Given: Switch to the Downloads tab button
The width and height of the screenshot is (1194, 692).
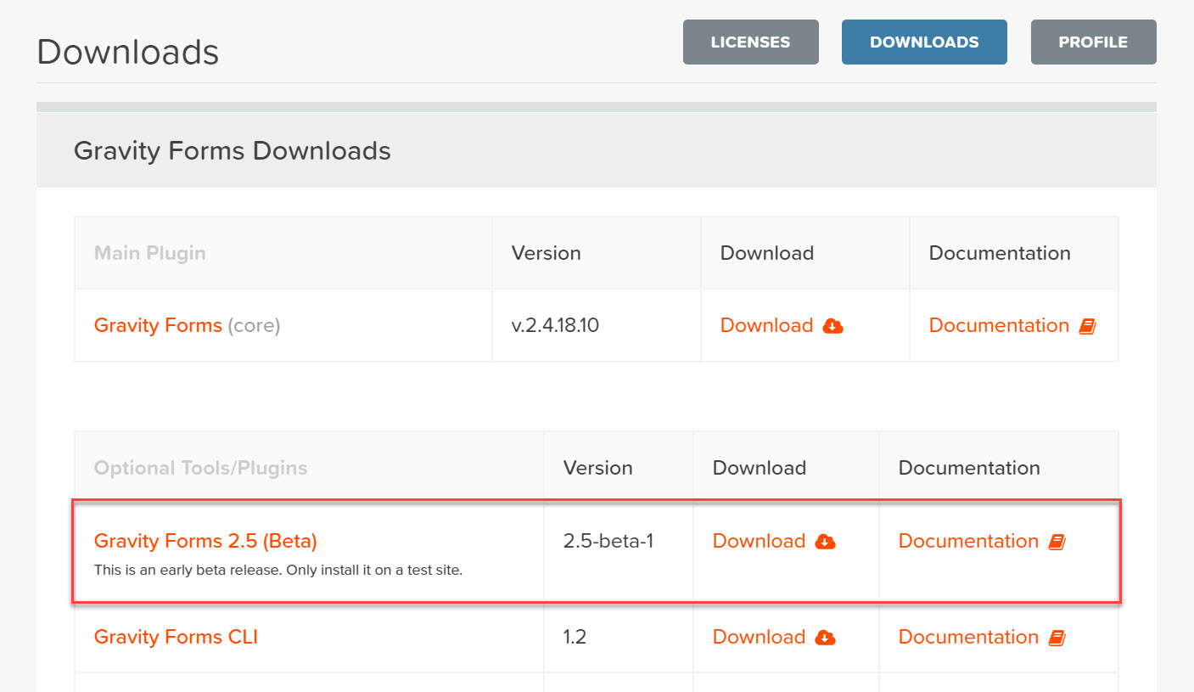Looking at the screenshot, I should click(924, 42).
